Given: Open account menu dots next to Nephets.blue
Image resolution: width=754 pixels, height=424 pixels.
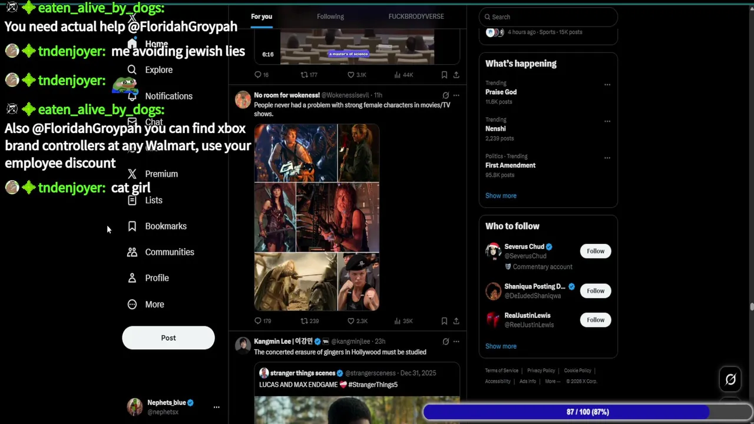Looking at the screenshot, I should point(216,407).
